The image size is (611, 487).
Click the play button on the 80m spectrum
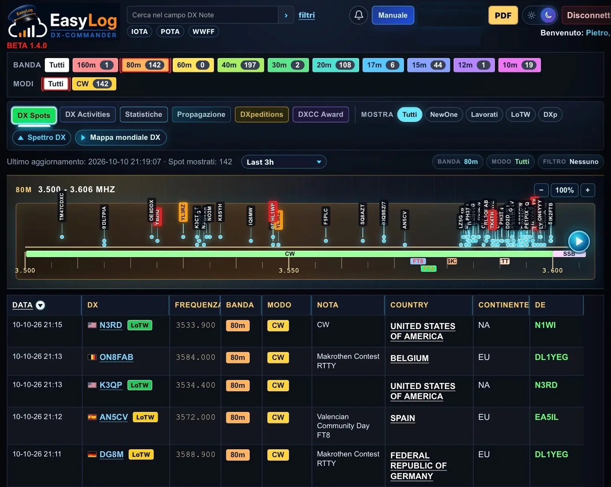click(x=579, y=241)
